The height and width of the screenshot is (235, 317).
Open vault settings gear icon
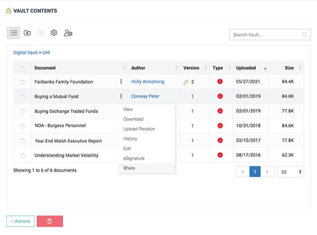tap(54, 33)
